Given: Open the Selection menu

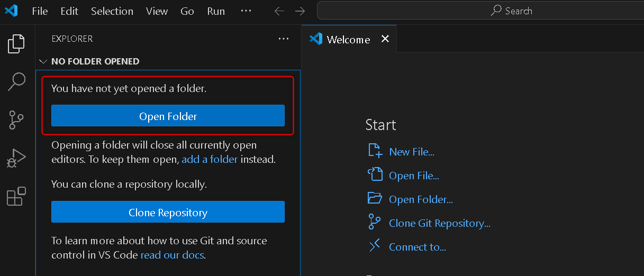Looking at the screenshot, I should coord(112,11).
